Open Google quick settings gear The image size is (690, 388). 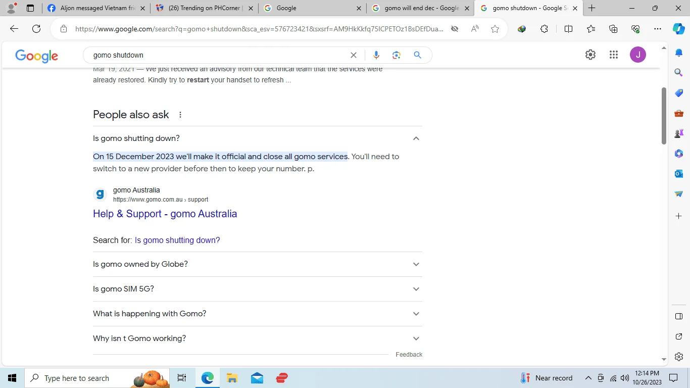[590, 55]
